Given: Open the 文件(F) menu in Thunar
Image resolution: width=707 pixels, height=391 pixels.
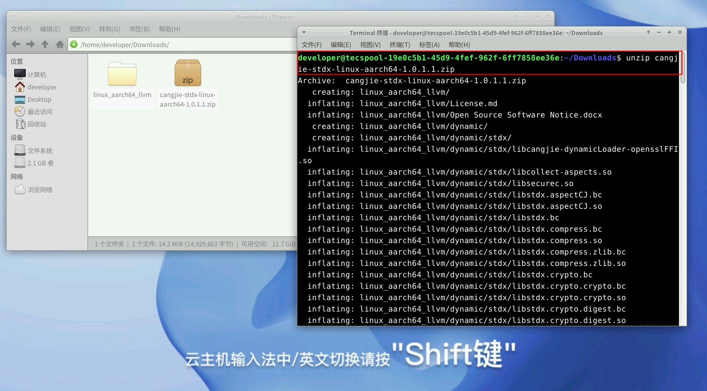Looking at the screenshot, I should click(x=21, y=29).
